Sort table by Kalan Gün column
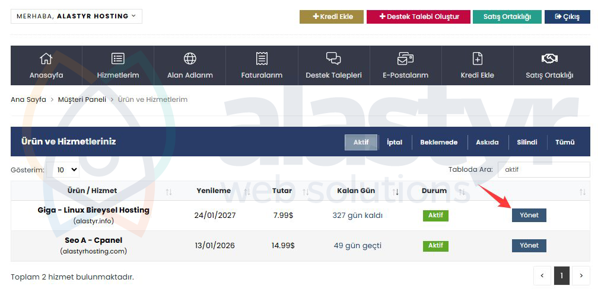The image size is (601, 289). coord(396,192)
